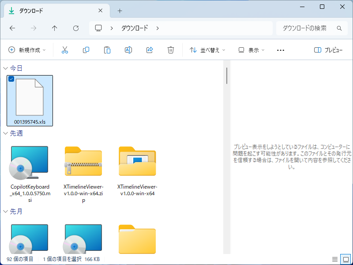Image resolution: width=353 pixels, height=265 pixels.
Task: Go up one level with the up-arrow icon
Action: 54,28
